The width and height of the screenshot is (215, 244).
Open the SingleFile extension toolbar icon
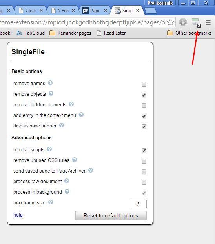[196, 23]
